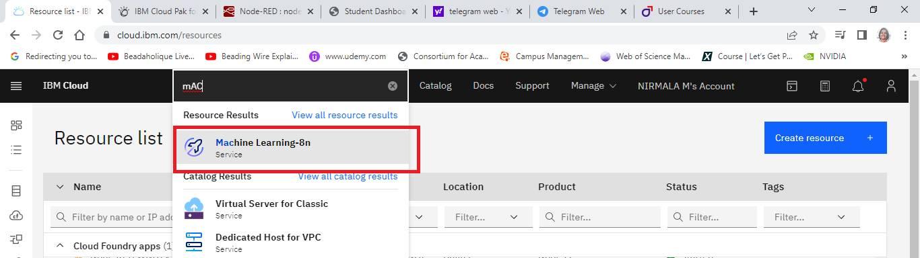Screen dimensions: 920x258
Task: Open the browser side panel icon
Action: tap(861, 35)
